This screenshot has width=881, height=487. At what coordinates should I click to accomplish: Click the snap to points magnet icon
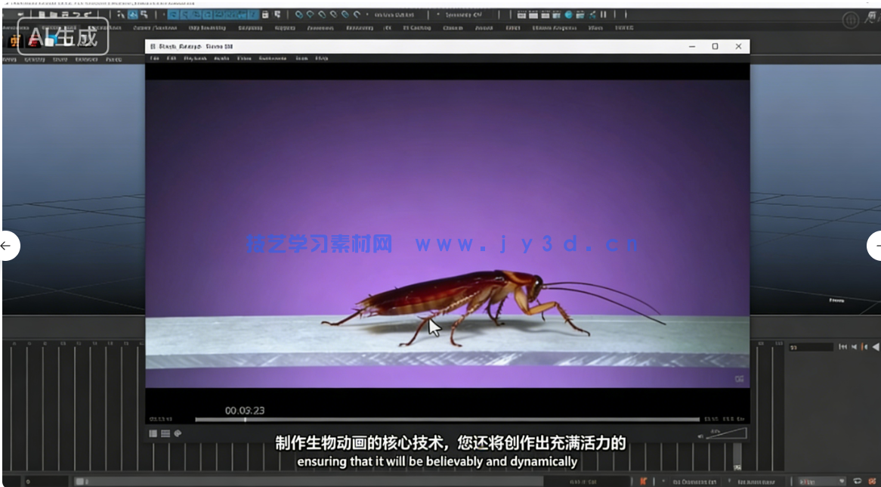coord(196,14)
